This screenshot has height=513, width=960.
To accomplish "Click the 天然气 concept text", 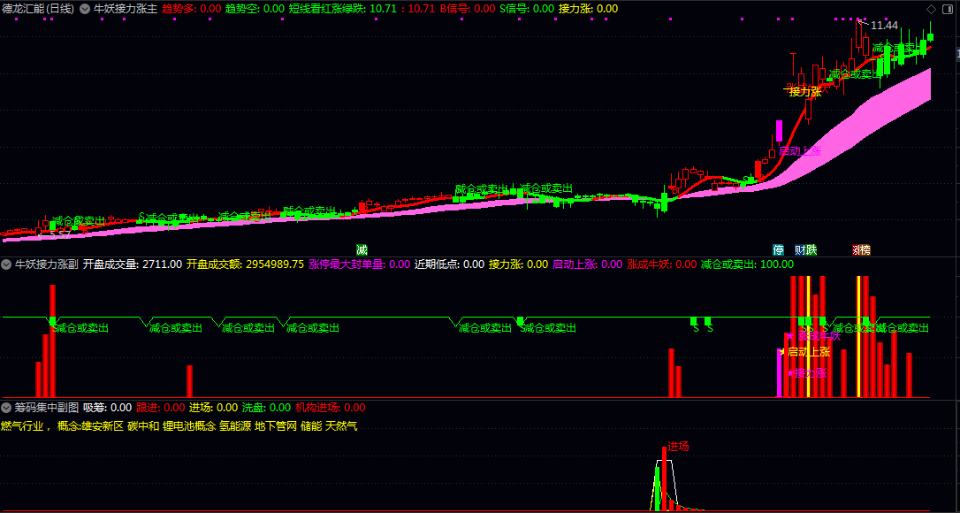I will coord(341,426).
